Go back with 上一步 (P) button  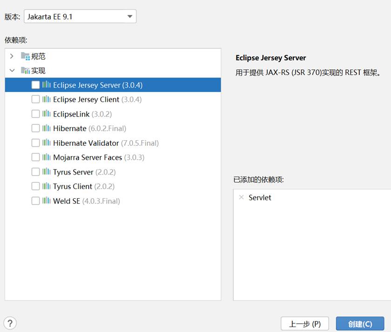tap(305, 324)
